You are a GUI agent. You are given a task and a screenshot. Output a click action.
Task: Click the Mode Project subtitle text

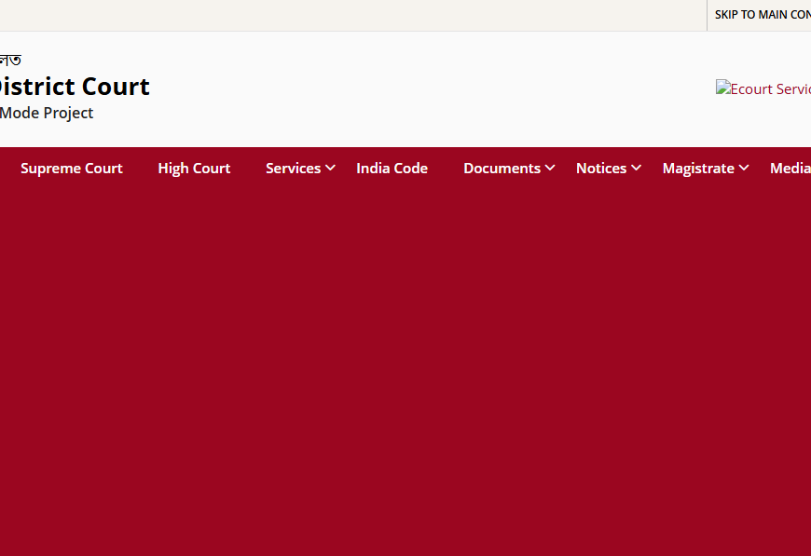click(47, 113)
